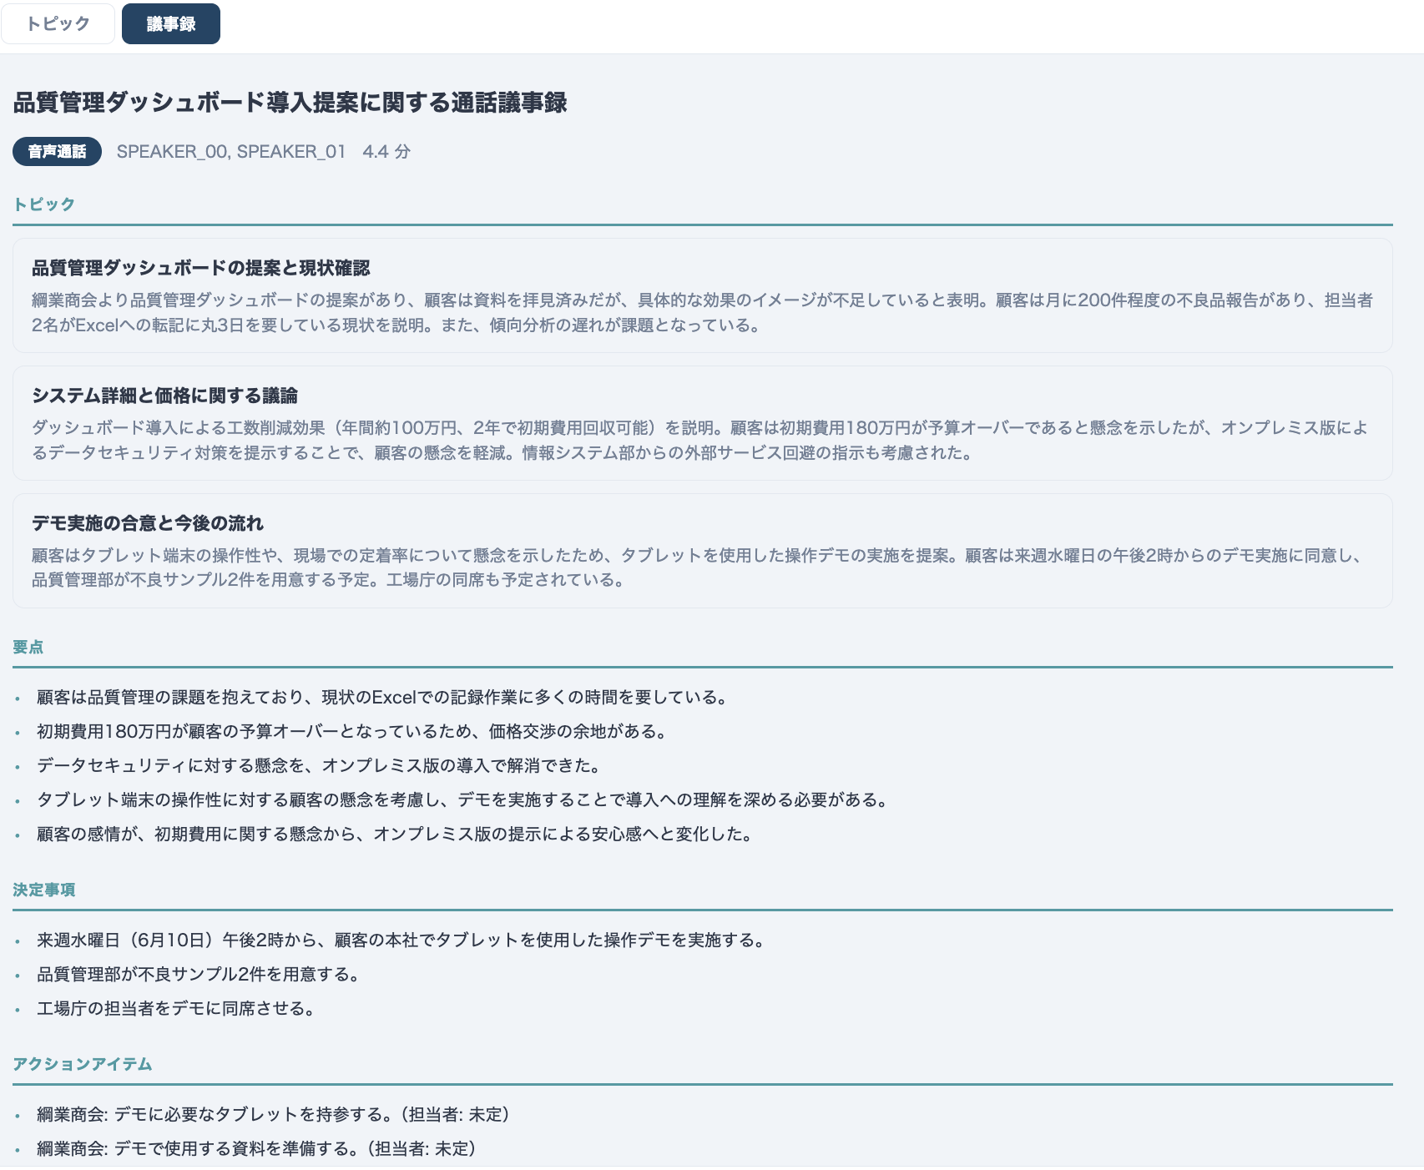Select the 議事録 tab

click(171, 23)
